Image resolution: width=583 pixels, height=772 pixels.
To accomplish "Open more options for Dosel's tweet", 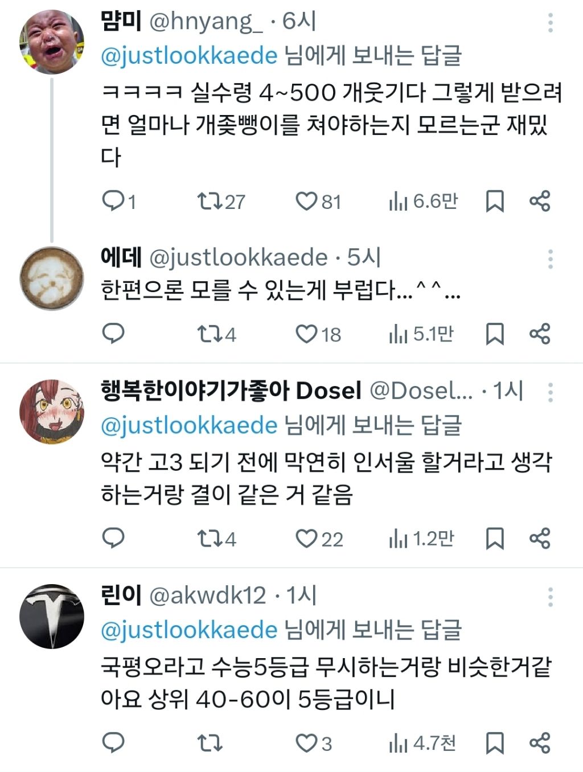I will 550,392.
